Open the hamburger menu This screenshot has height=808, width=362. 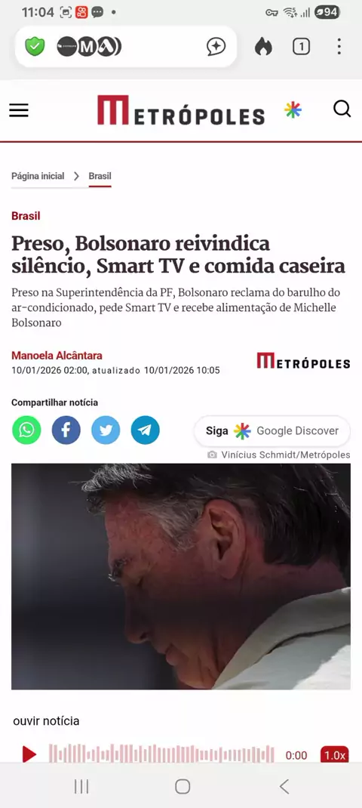coord(19,110)
